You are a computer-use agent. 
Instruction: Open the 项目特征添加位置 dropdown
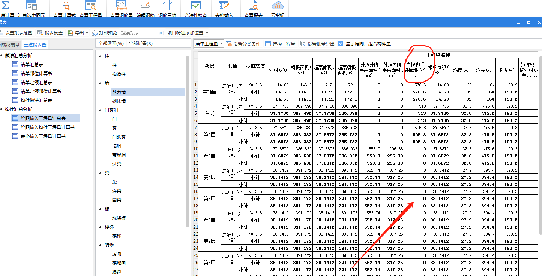click(x=188, y=33)
